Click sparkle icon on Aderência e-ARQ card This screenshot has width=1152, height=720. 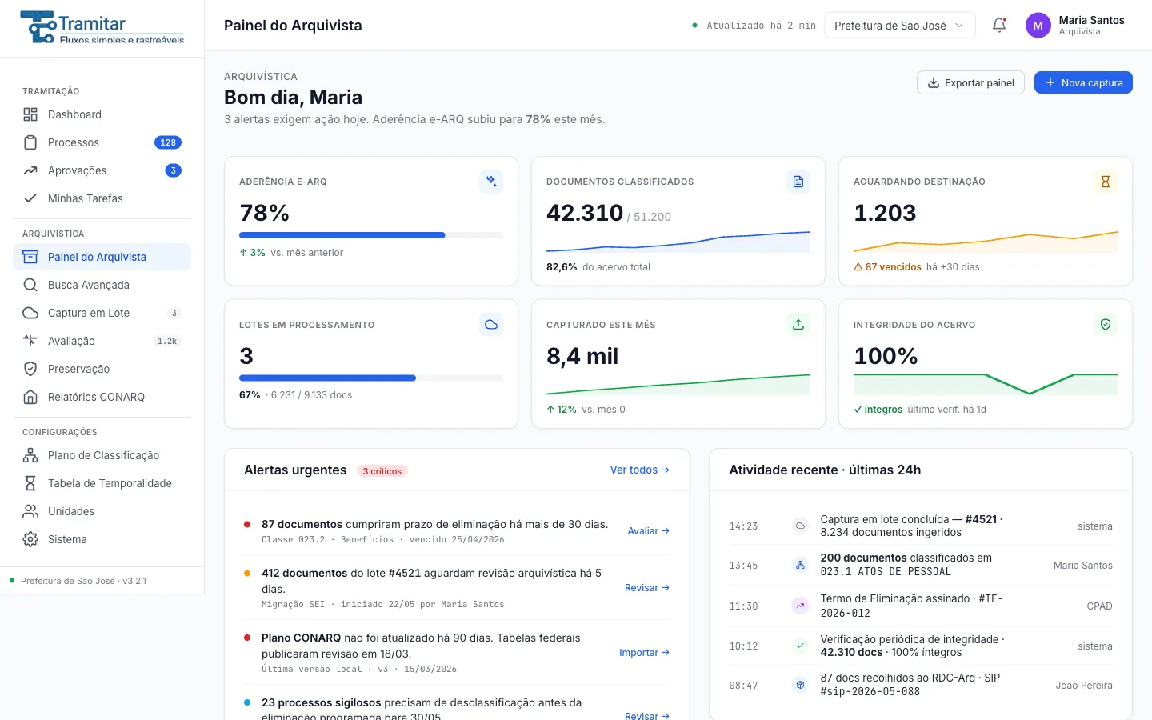491,182
